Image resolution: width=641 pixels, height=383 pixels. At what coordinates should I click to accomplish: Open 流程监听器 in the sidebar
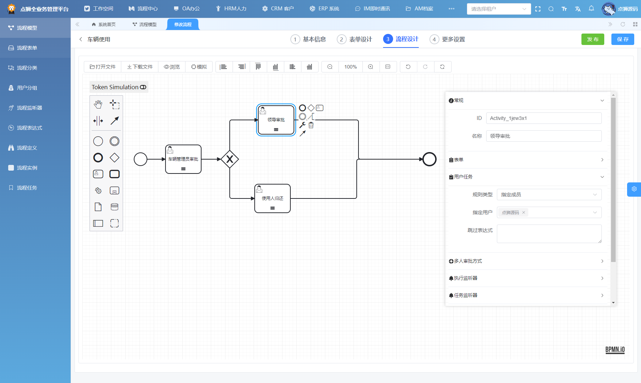coord(35,108)
